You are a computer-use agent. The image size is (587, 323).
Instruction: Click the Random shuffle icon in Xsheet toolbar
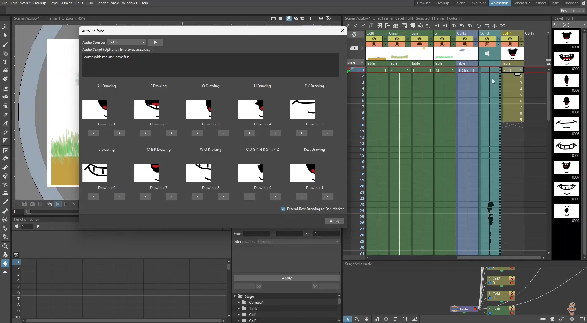[x=503, y=26]
